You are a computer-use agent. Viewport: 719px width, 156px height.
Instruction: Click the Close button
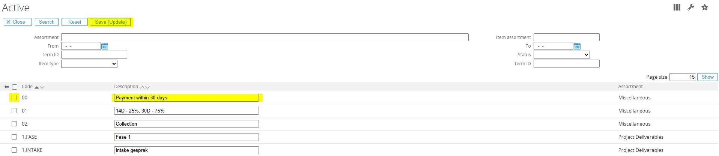(x=18, y=22)
